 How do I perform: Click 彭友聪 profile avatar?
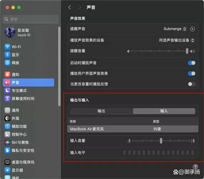(10, 32)
